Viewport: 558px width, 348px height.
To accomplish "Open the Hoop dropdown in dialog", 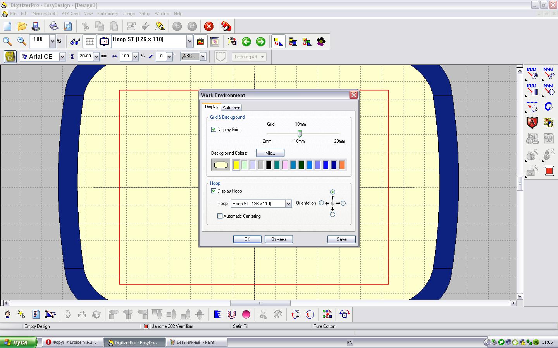I will (288, 204).
